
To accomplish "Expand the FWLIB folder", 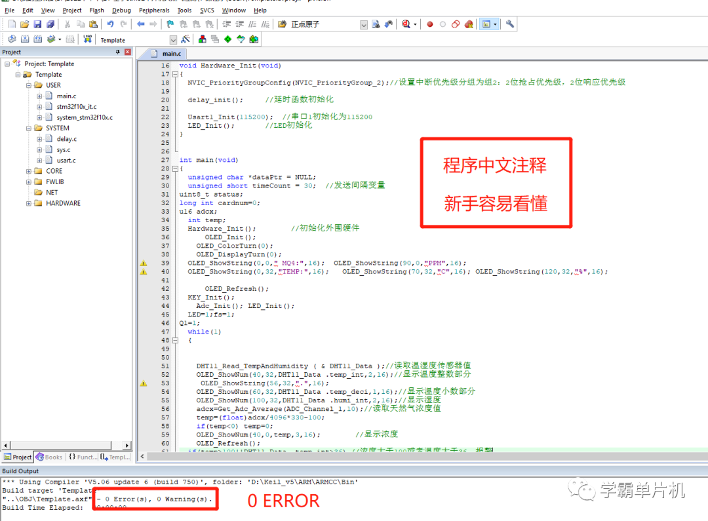I will coord(28,182).
